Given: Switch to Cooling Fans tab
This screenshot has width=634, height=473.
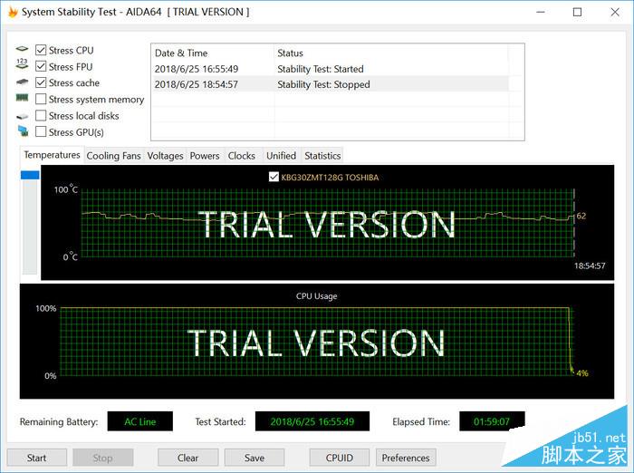Looking at the screenshot, I should click(x=113, y=156).
